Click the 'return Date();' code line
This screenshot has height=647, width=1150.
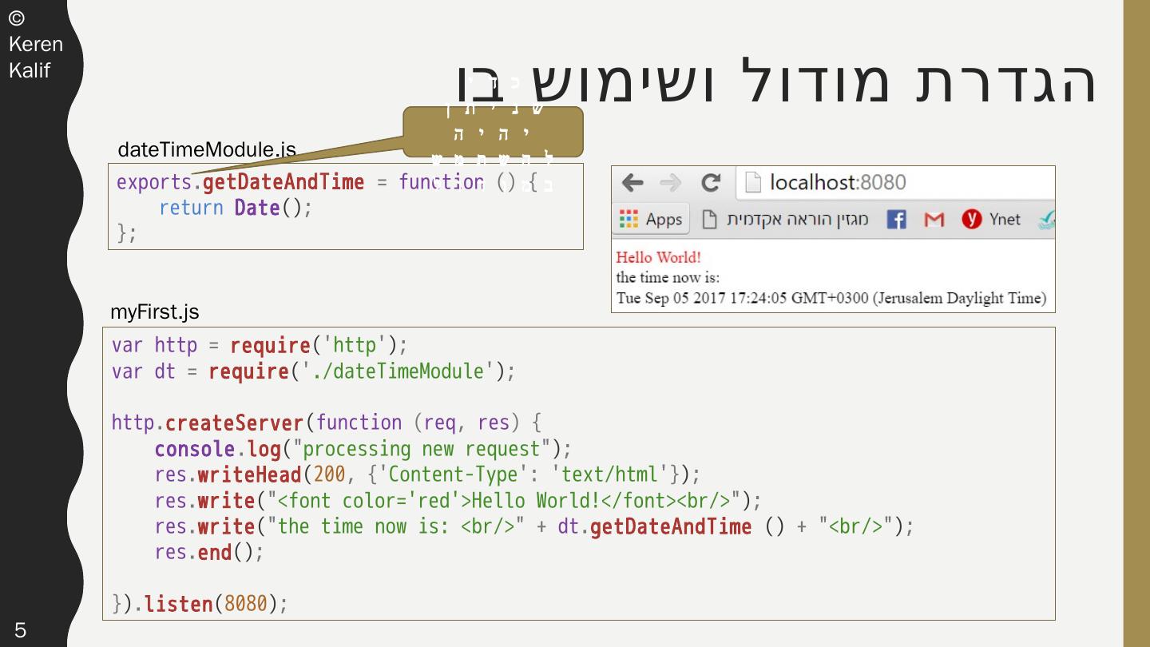[236, 208]
